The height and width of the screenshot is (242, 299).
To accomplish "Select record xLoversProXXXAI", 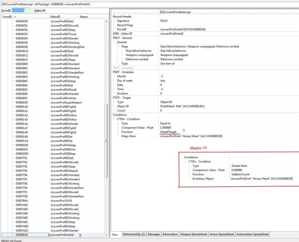I will (x=61, y=201).
